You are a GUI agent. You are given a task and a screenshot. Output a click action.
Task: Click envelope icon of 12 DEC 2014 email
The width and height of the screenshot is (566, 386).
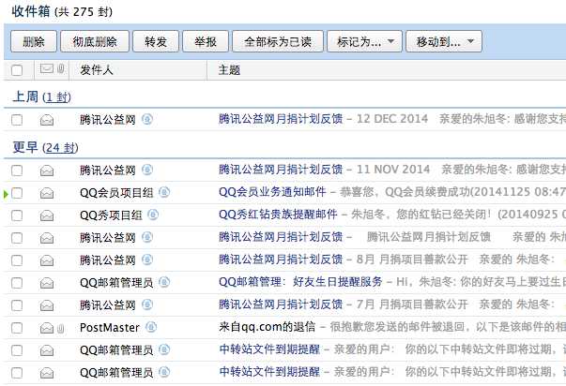click(47, 120)
